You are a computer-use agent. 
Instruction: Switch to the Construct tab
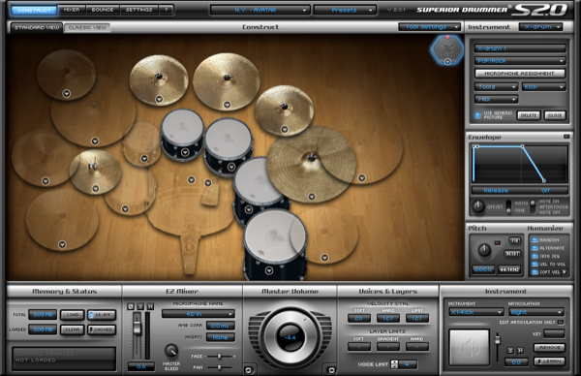coord(34,10)
